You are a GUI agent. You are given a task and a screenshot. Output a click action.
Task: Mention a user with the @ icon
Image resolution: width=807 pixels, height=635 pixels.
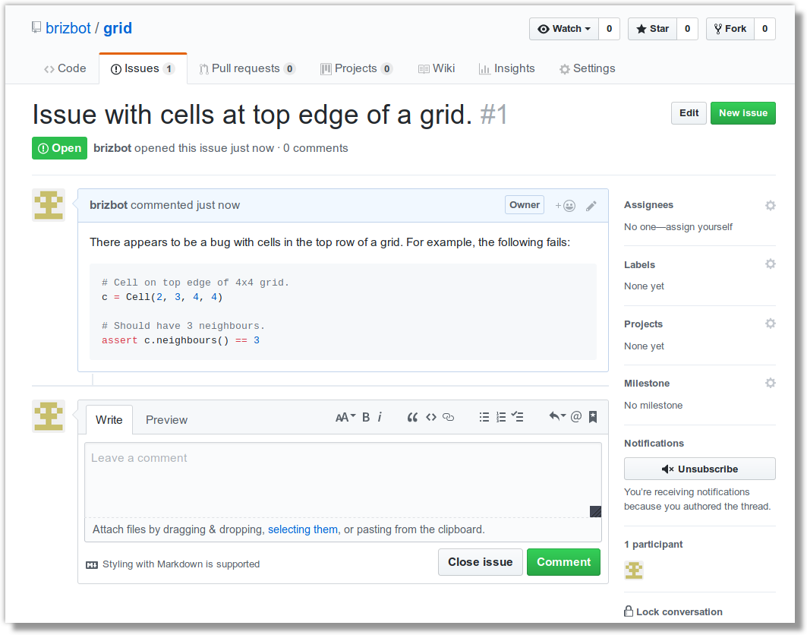(x=576, y=417)
